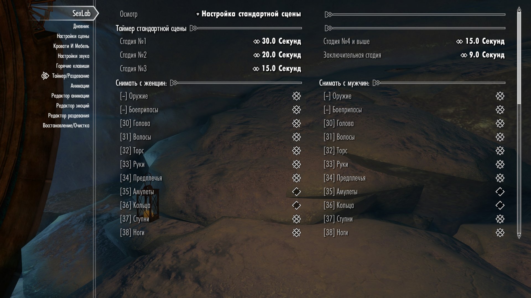531x298 pixels.
Task: Toggle men's [30] Голова diamond icon
Action: (x=500, y=123)
